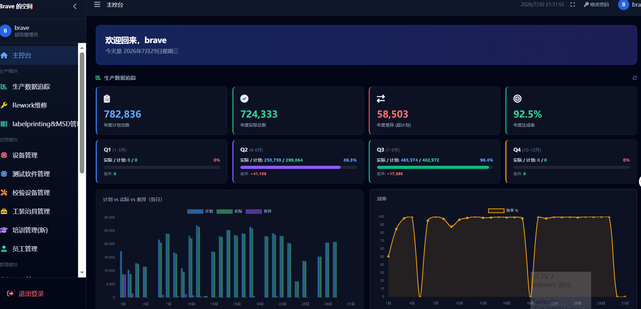Click the 修改密码 link in header
641x309 pixels.
coord(596,5)
